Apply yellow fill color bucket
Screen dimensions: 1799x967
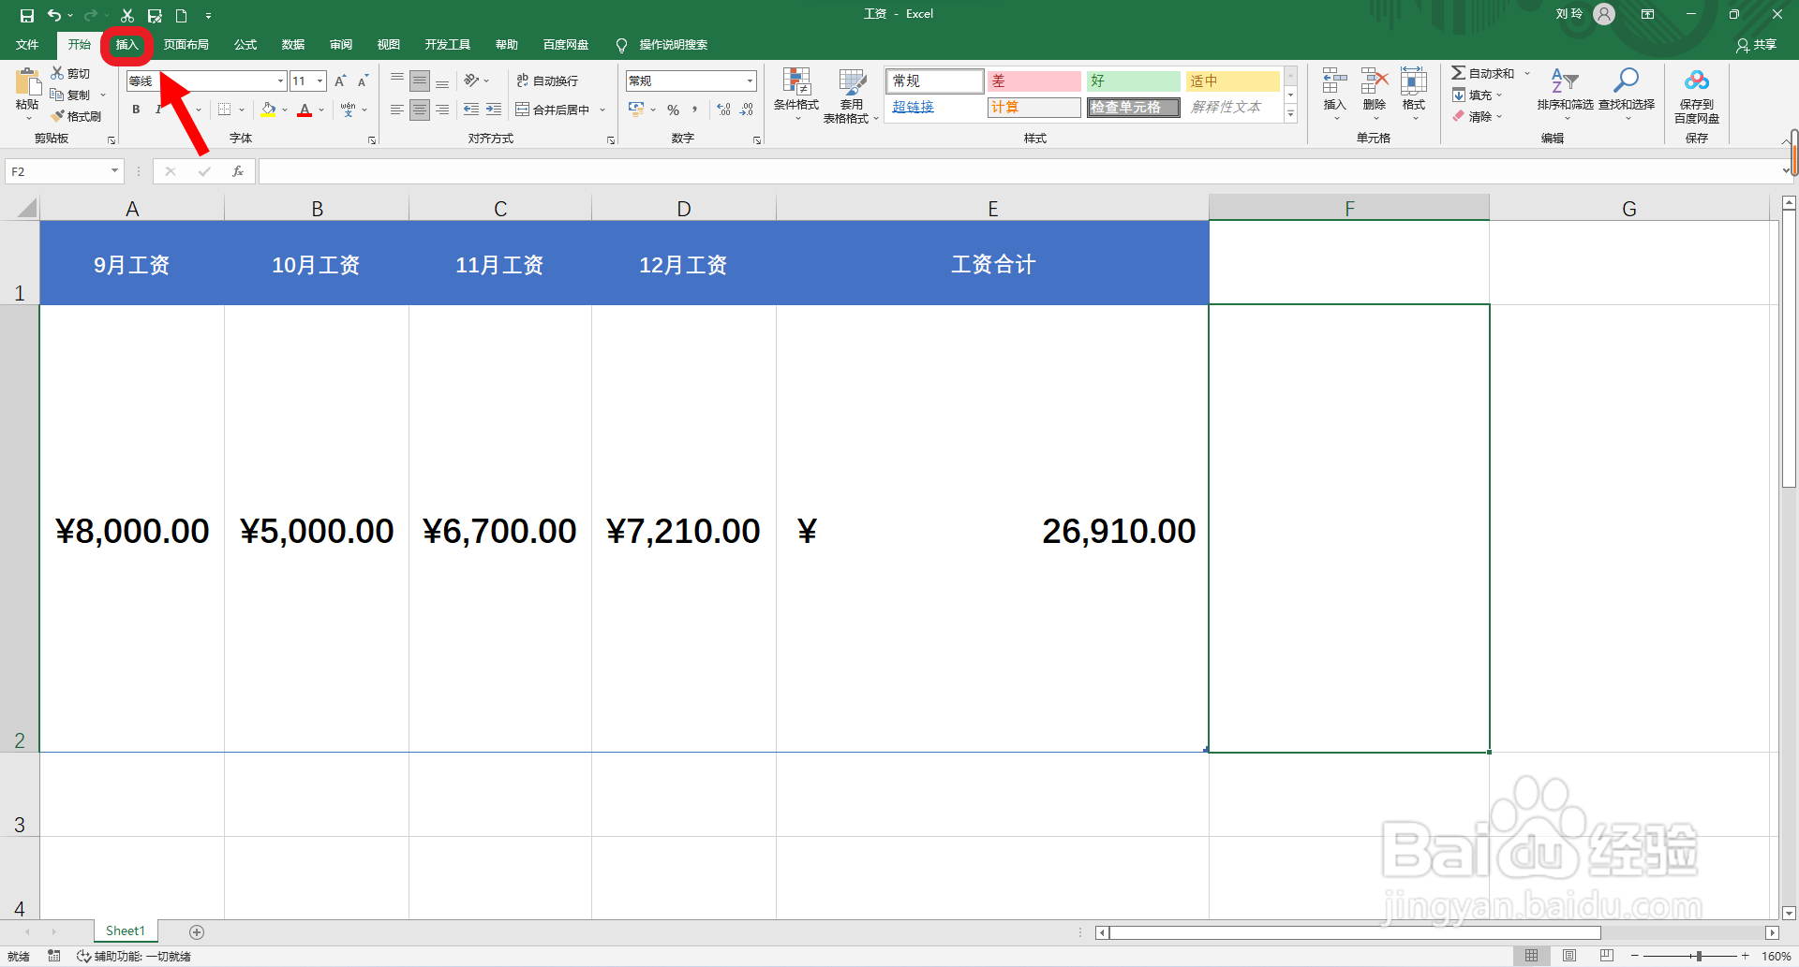pyautogui.click(x=268, y=110)
